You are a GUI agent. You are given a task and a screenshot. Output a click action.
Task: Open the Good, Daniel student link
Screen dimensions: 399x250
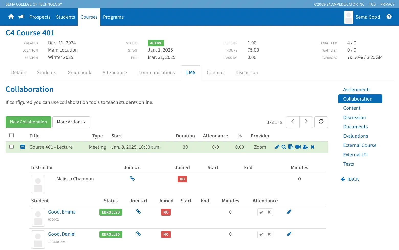(x=62, y=234)
